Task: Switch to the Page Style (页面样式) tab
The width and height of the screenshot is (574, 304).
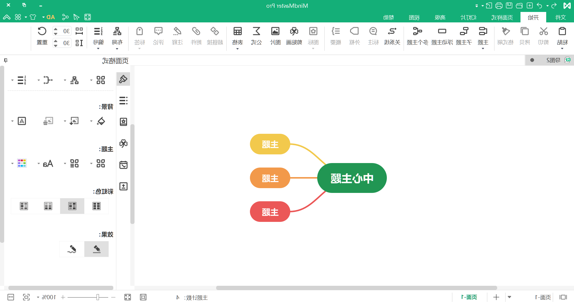Action: click(502, 17)
